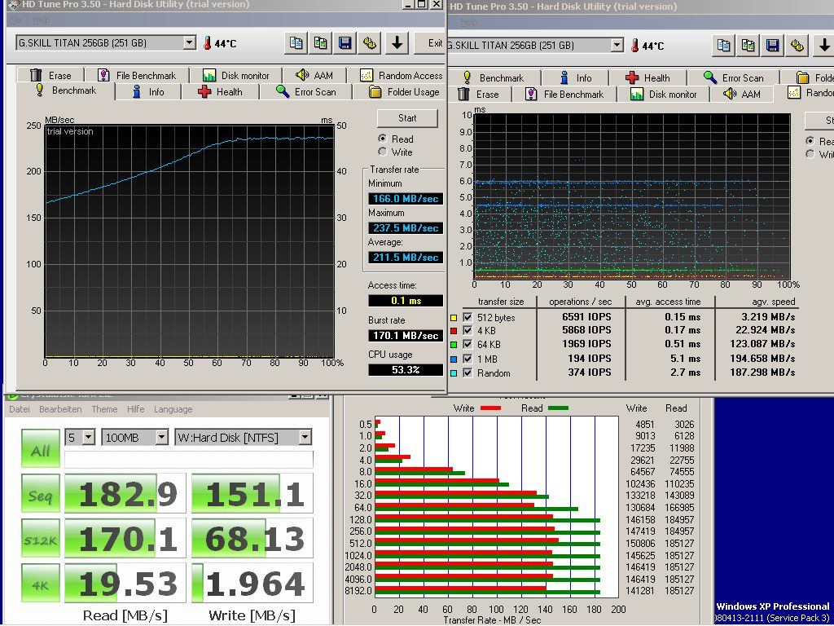
Task: Click the floppy save icon in left HD Tune window
Action: pos(345,42)
